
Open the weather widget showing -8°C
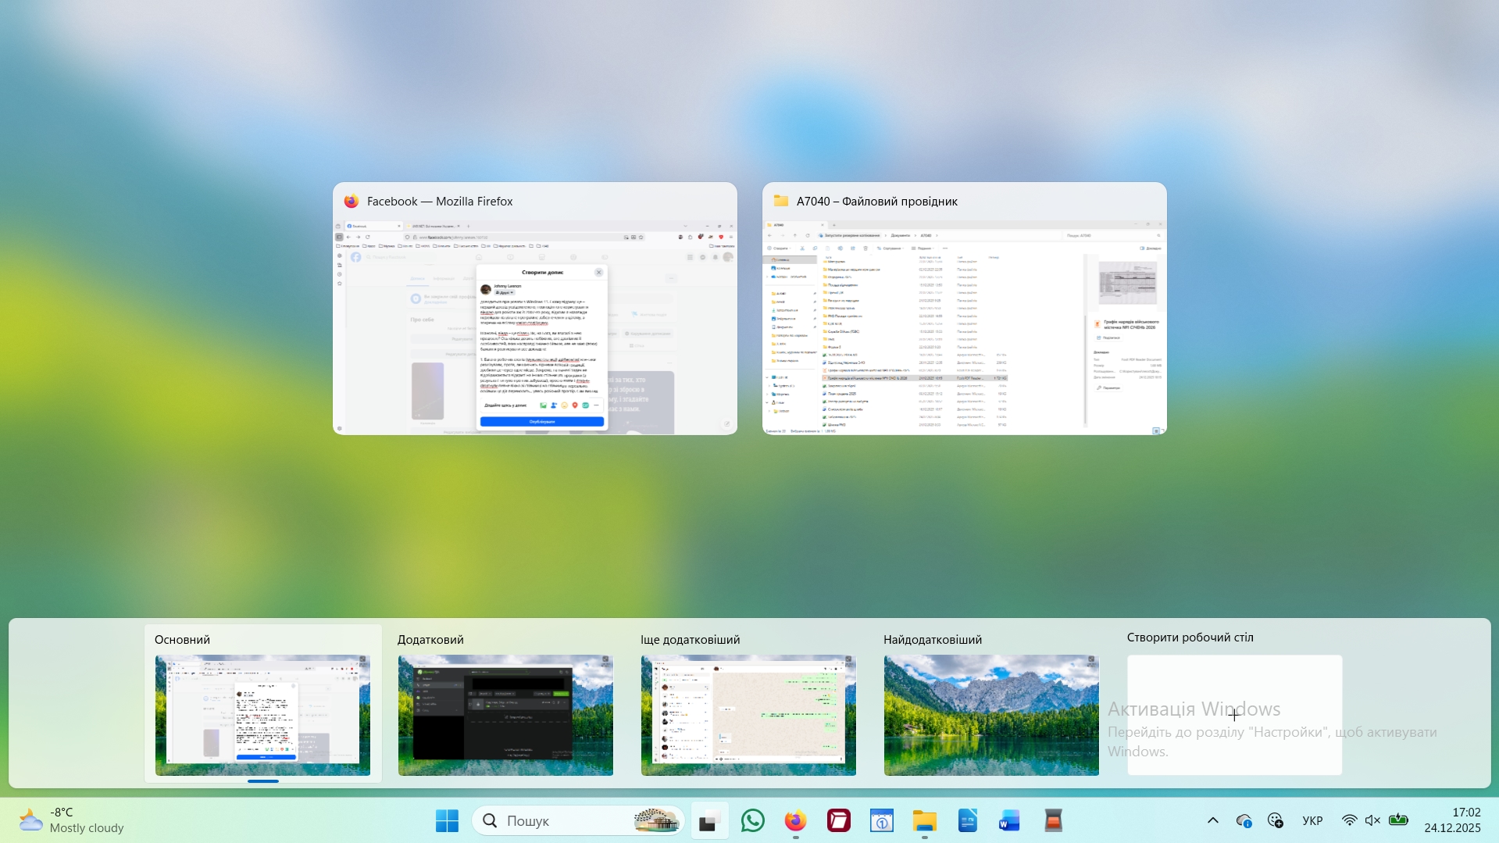(72, 820)
